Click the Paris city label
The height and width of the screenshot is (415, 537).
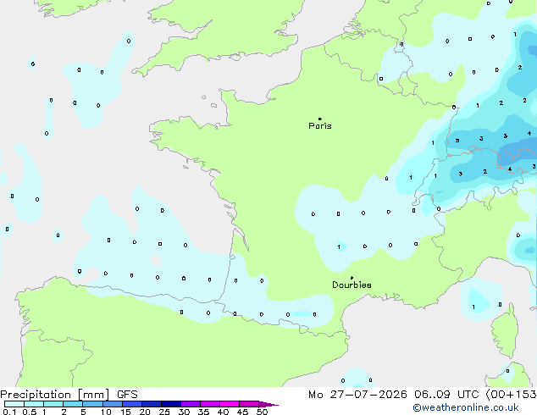[320, 126]
